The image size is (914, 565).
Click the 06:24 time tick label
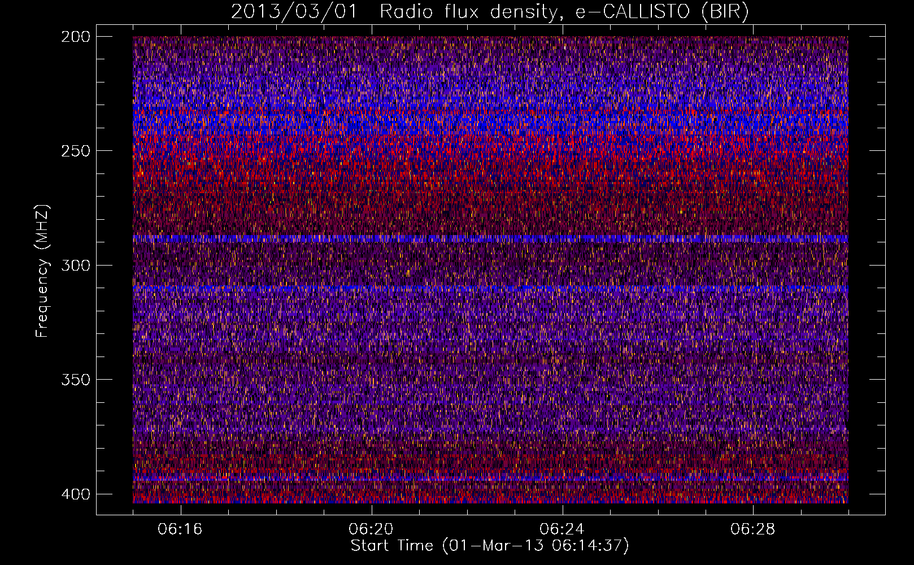click(x=562, y=529)
